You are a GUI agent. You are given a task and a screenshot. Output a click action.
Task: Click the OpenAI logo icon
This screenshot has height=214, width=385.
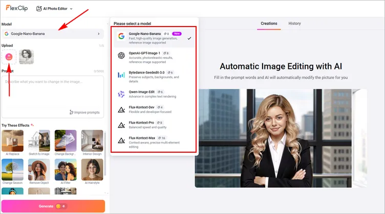(121, 56)
